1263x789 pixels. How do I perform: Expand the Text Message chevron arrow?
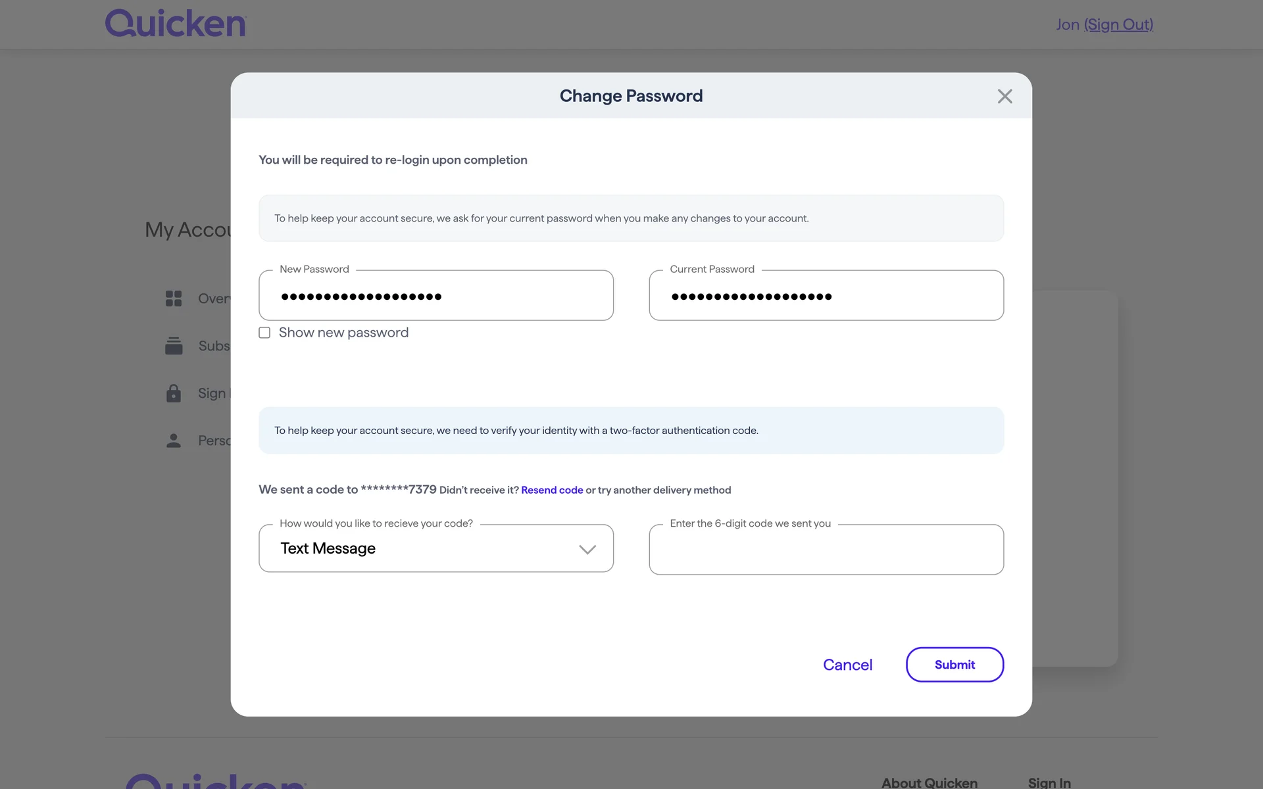pyautogui.click(x=587, y=549)
